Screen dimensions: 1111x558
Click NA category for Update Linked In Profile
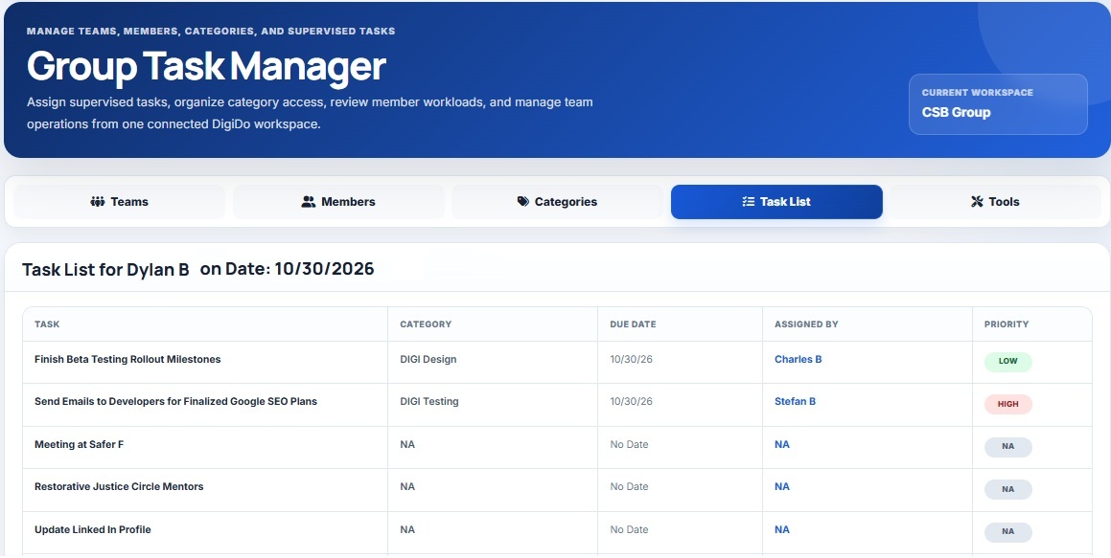pyautogui.click(x=407, y=529)
